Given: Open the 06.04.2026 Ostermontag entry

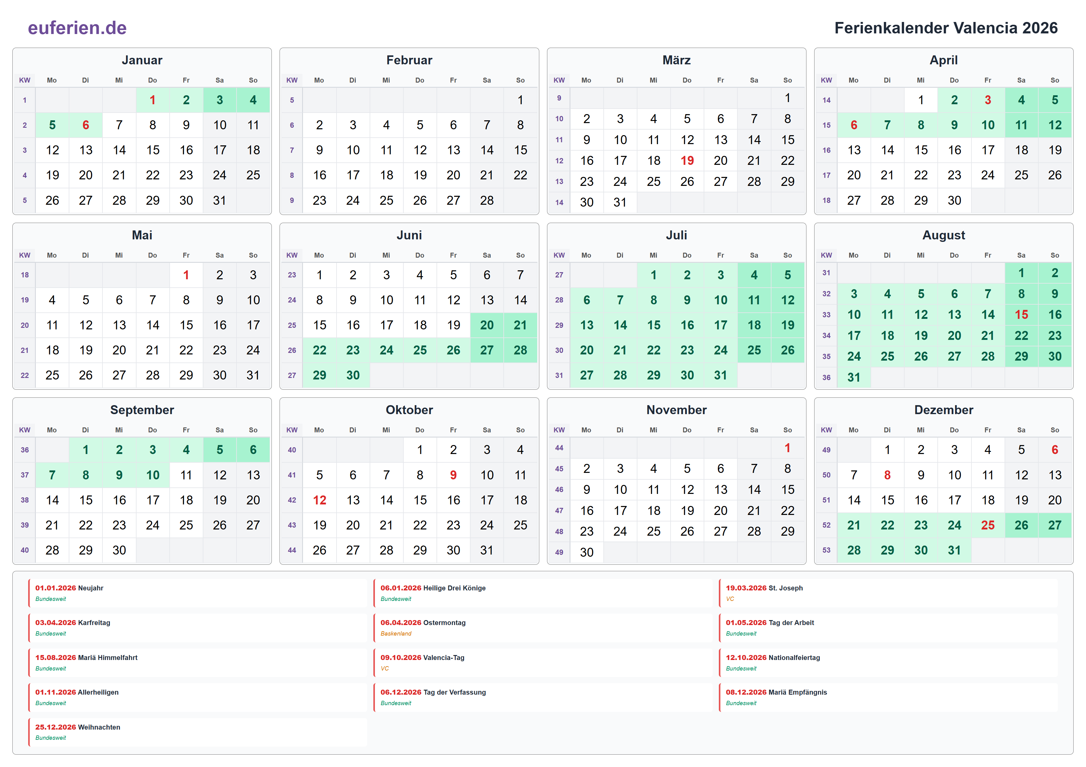Looking at the screenshot, I should coord(543,628).
